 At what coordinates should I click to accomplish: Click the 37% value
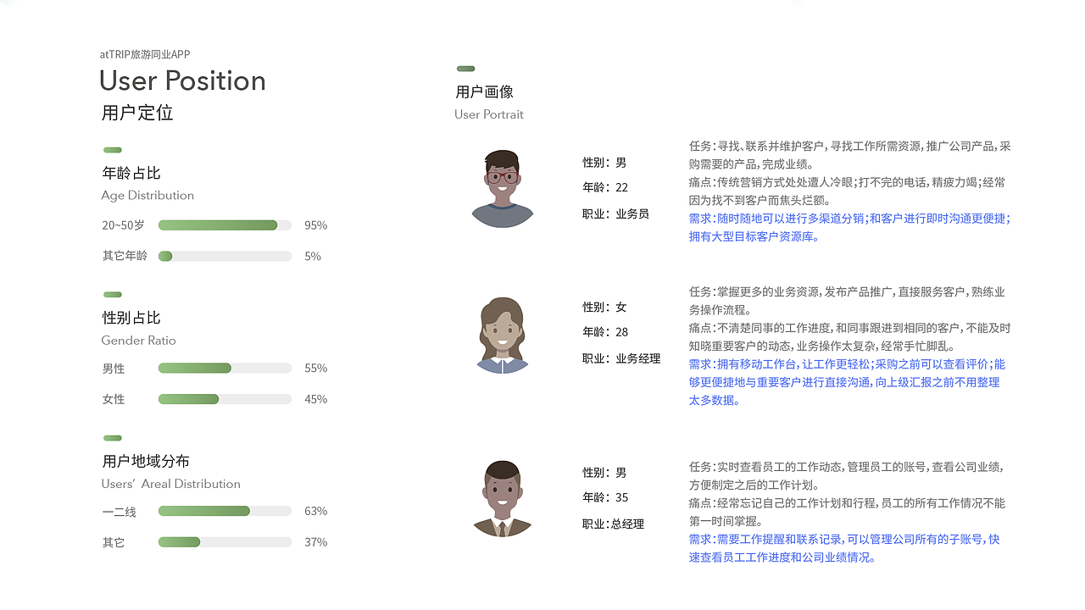click(316, 542)
